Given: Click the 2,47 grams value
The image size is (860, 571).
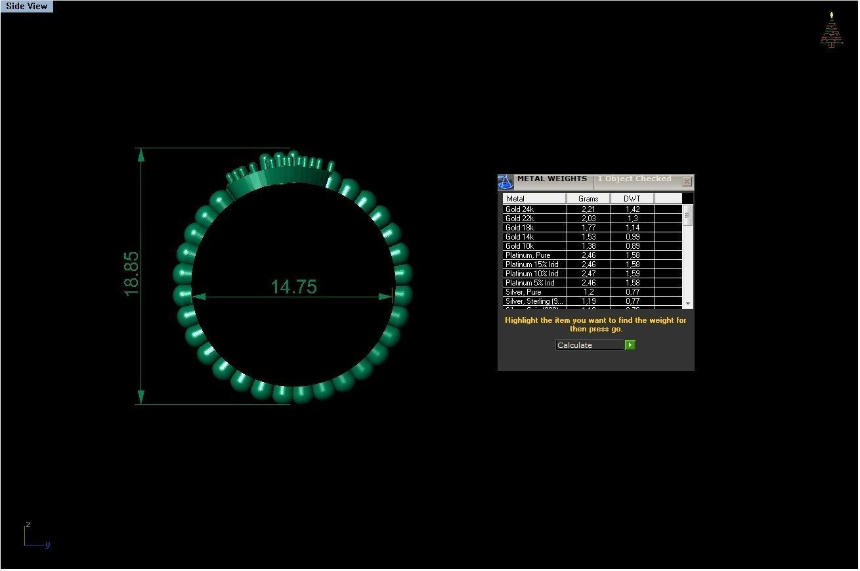Looking at the screenshot, I should [x=588, y=274].
